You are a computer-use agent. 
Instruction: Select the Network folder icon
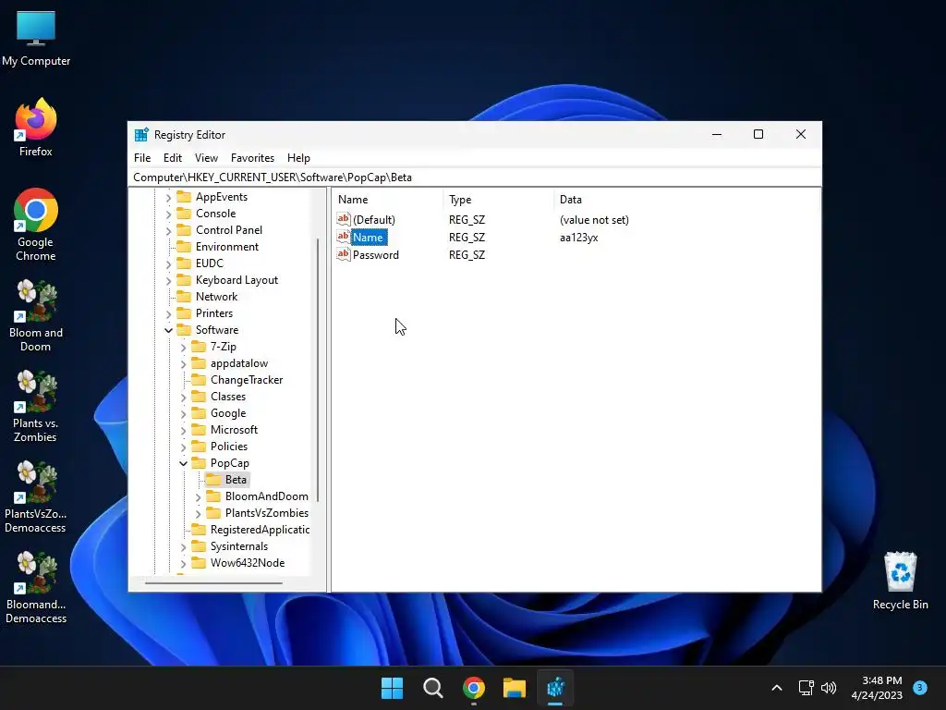pos(184,297)
